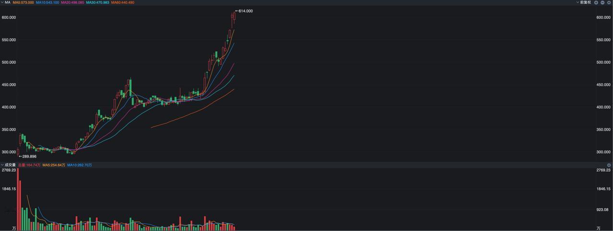Toggle the MA10:543.100 indicator line
Image resolution: width=613 pixels, height=231 pixels.
coord(47,2)
